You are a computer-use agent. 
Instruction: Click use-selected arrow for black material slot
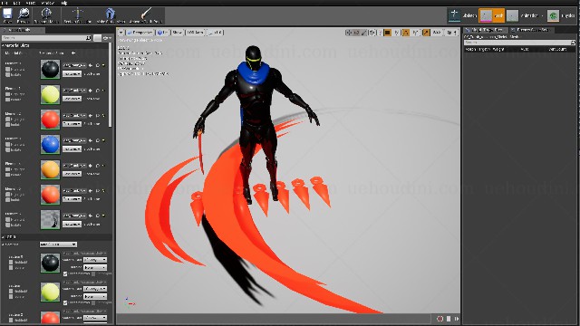coord(91,65)
